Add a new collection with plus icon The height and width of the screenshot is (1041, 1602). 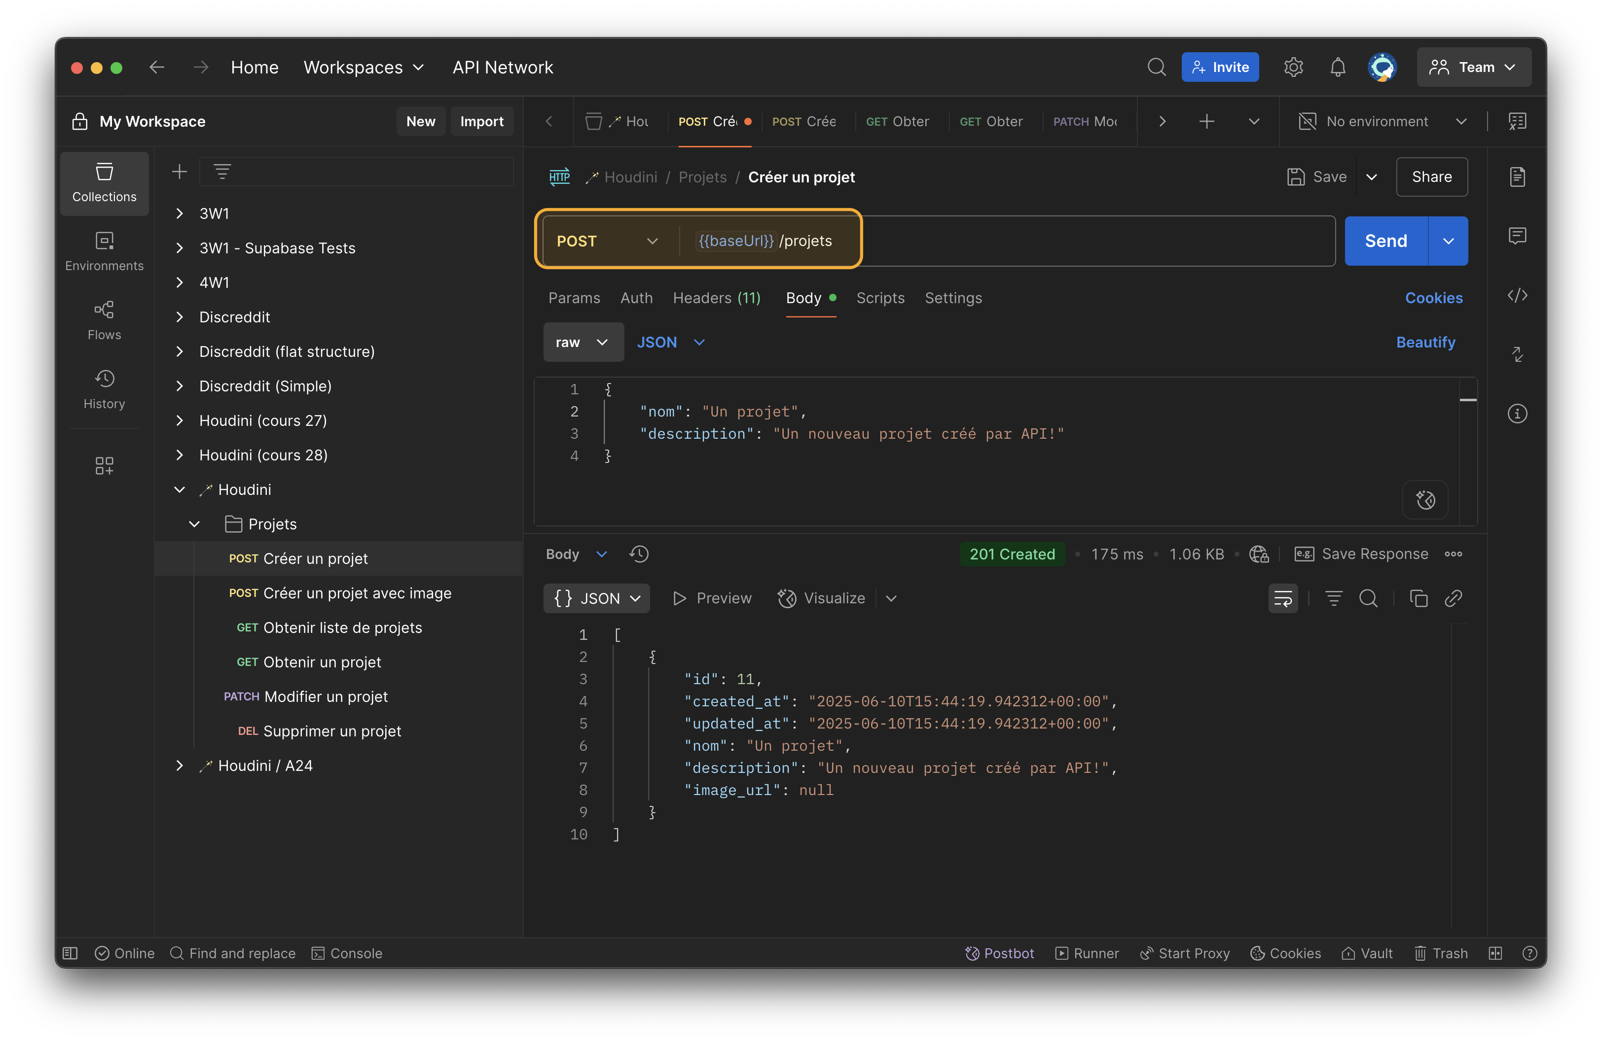(179, 172)
